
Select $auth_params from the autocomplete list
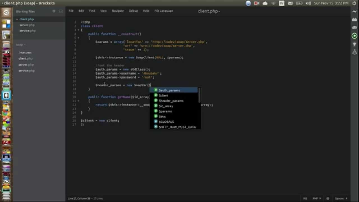pyautogui.click(x=169, y=90)
